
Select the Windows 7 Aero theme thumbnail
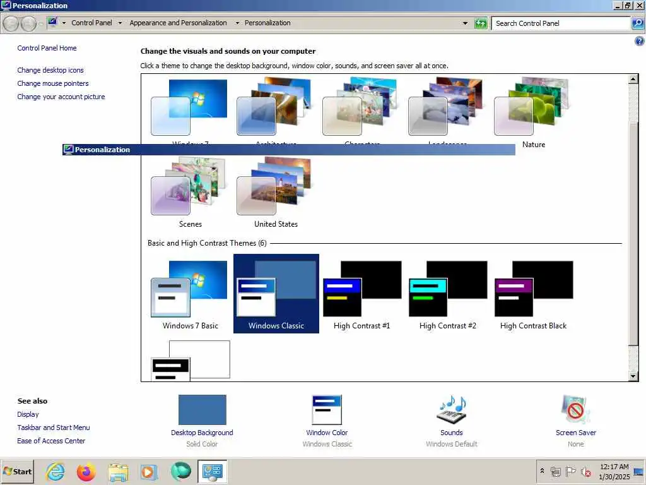189,107
